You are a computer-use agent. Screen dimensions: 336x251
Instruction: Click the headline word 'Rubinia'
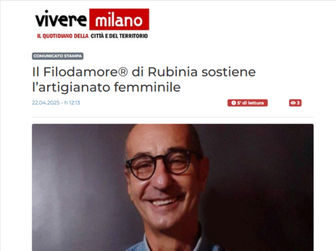172,72
